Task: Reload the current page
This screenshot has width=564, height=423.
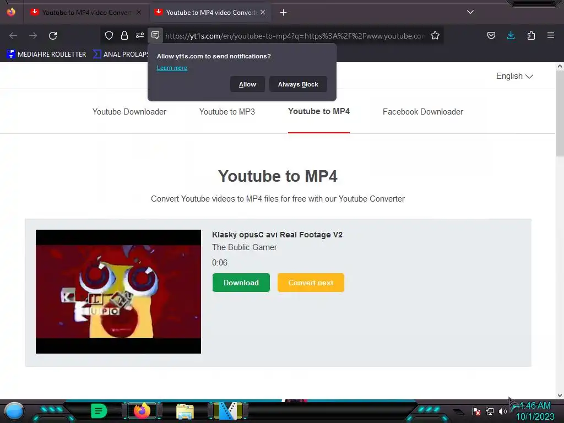Action: [53, 36]
